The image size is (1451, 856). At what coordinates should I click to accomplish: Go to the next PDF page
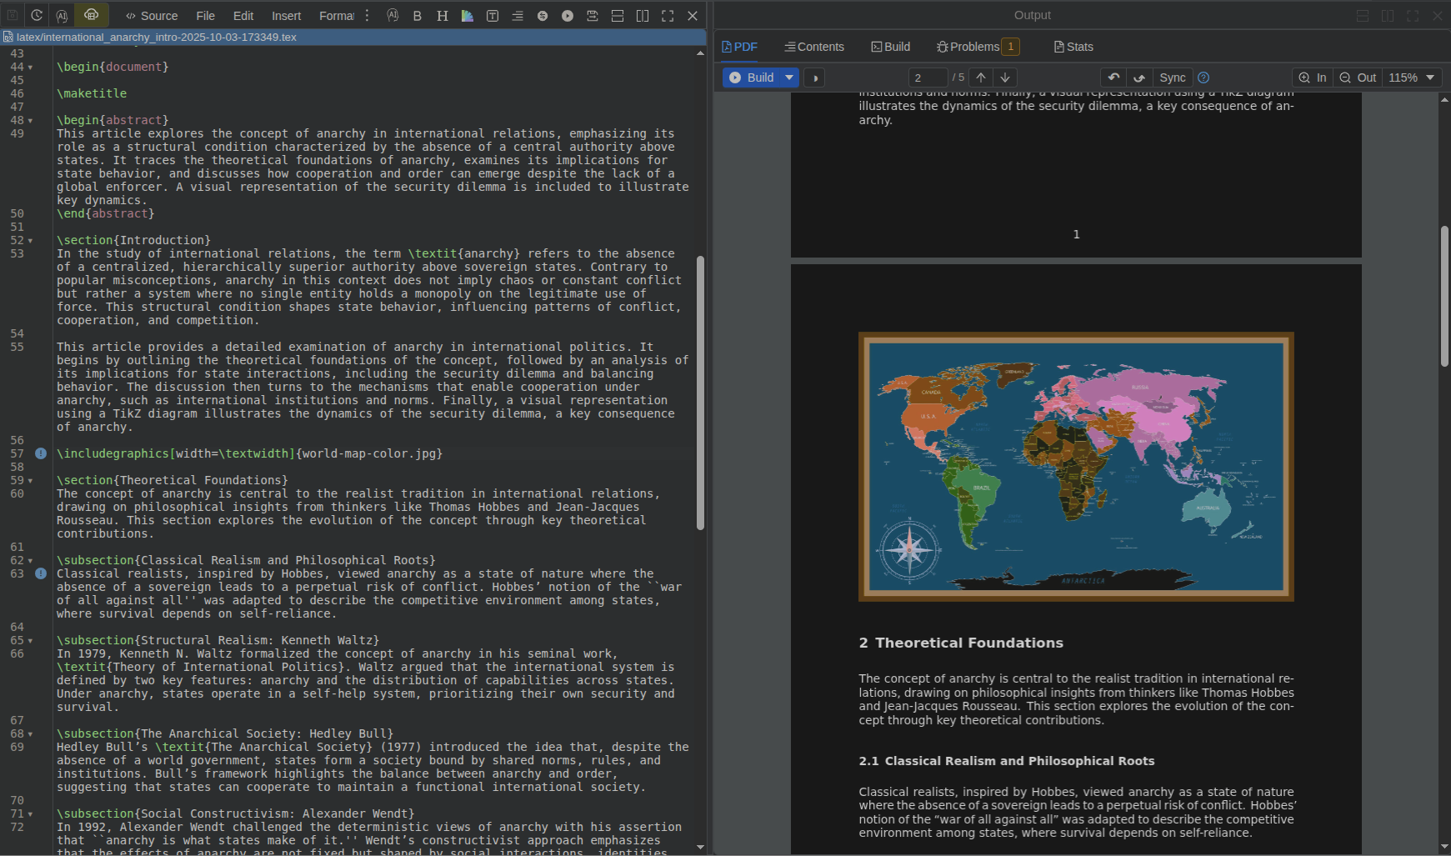coord(1005,78)
